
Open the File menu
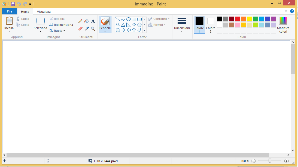click(9, 11)
